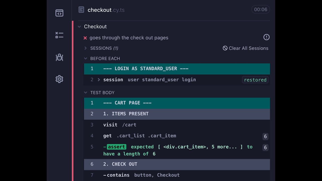The height and width of the screenshot is (181, 322).
Task: Collapse the BEFORE EACH section
Action: pyautogui.click(x=86, y=59)
